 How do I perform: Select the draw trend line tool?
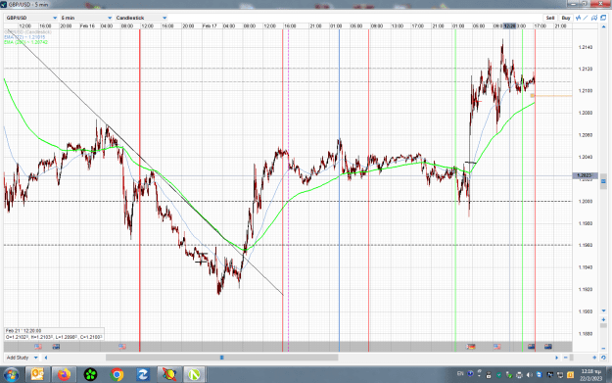click(586, 18)
